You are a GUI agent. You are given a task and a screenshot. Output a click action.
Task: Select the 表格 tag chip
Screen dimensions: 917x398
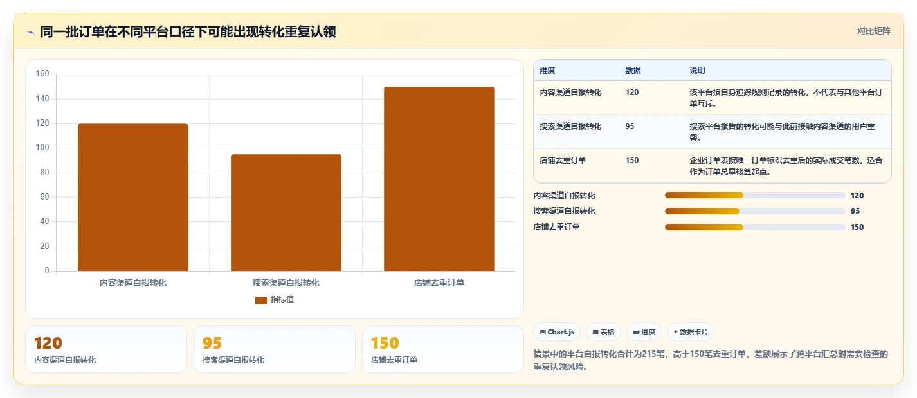603,332
